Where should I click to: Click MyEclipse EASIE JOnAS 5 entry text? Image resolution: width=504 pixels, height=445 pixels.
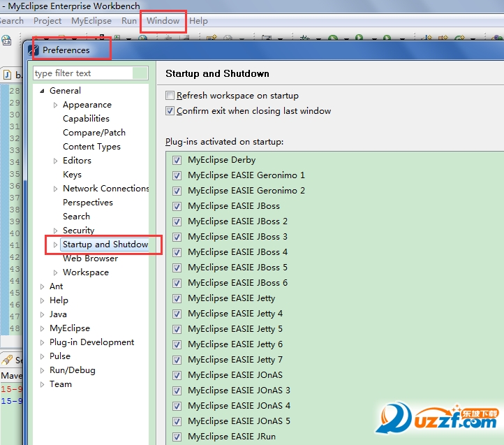tap(239, 421)
